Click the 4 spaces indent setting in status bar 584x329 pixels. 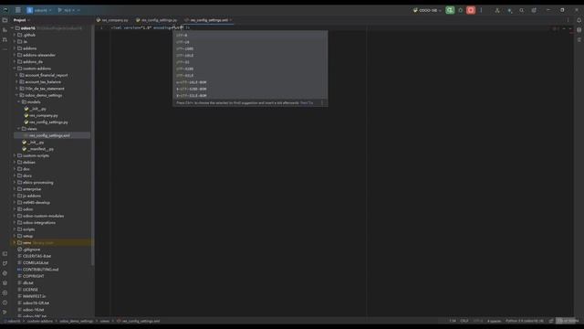495,321
